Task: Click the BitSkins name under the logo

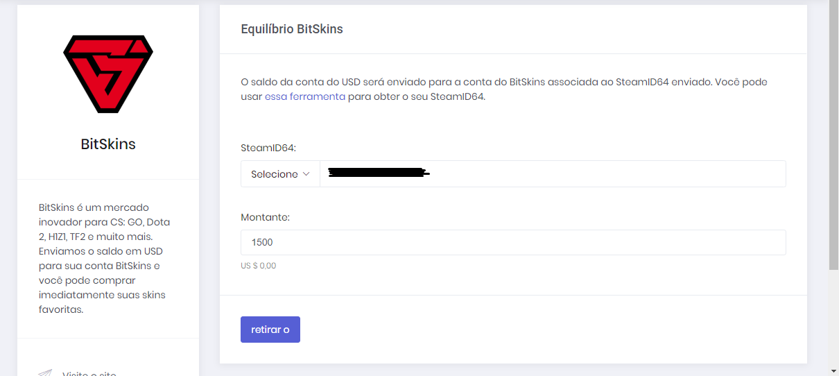Action: (x=108, y=144)
